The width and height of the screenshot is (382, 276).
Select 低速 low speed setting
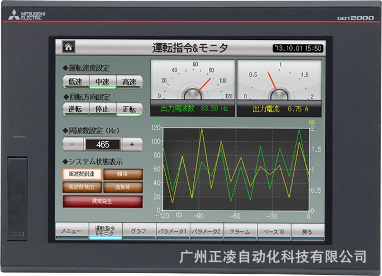(75, 82)
